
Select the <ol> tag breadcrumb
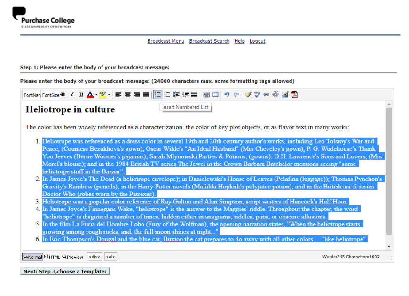[x=110, y=257]
